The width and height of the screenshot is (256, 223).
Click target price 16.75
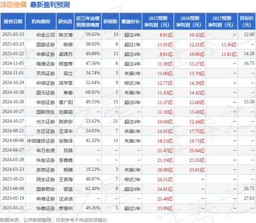249,63
